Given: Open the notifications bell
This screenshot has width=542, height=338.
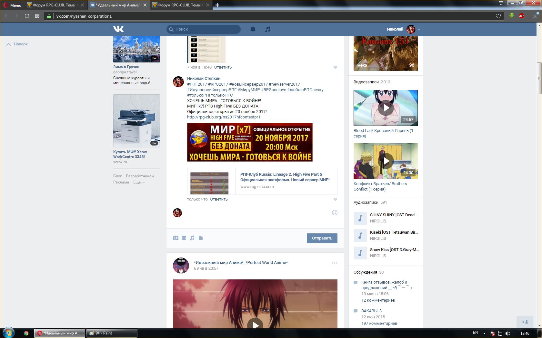Looking at the screenshot, I should coord(253,29).
